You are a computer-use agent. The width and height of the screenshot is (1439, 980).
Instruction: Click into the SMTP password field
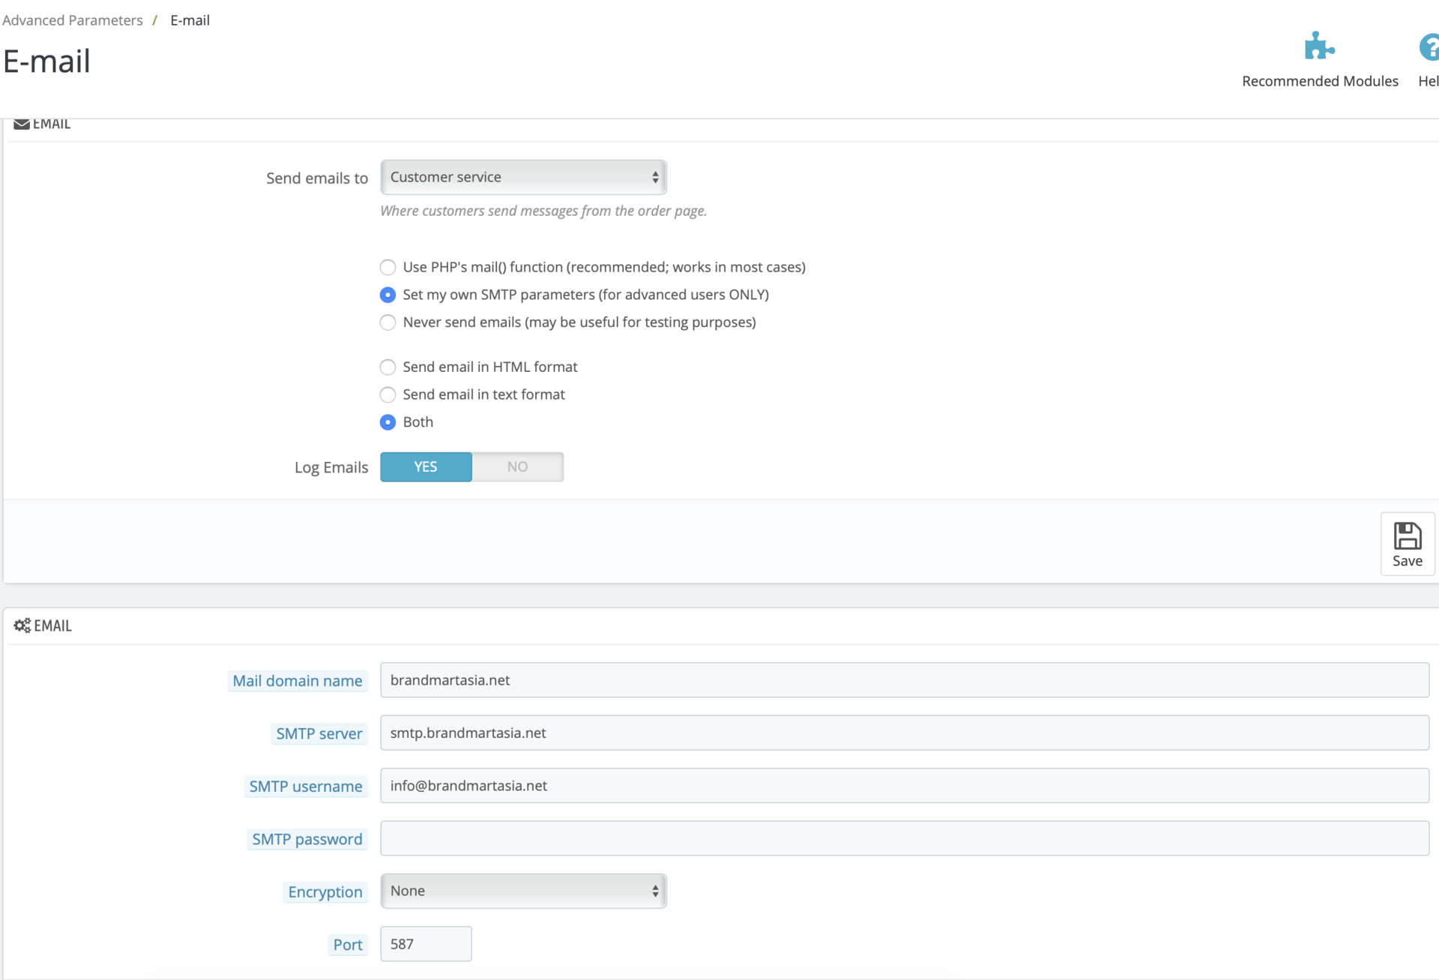pyautogui.click(x=904, y=838)
